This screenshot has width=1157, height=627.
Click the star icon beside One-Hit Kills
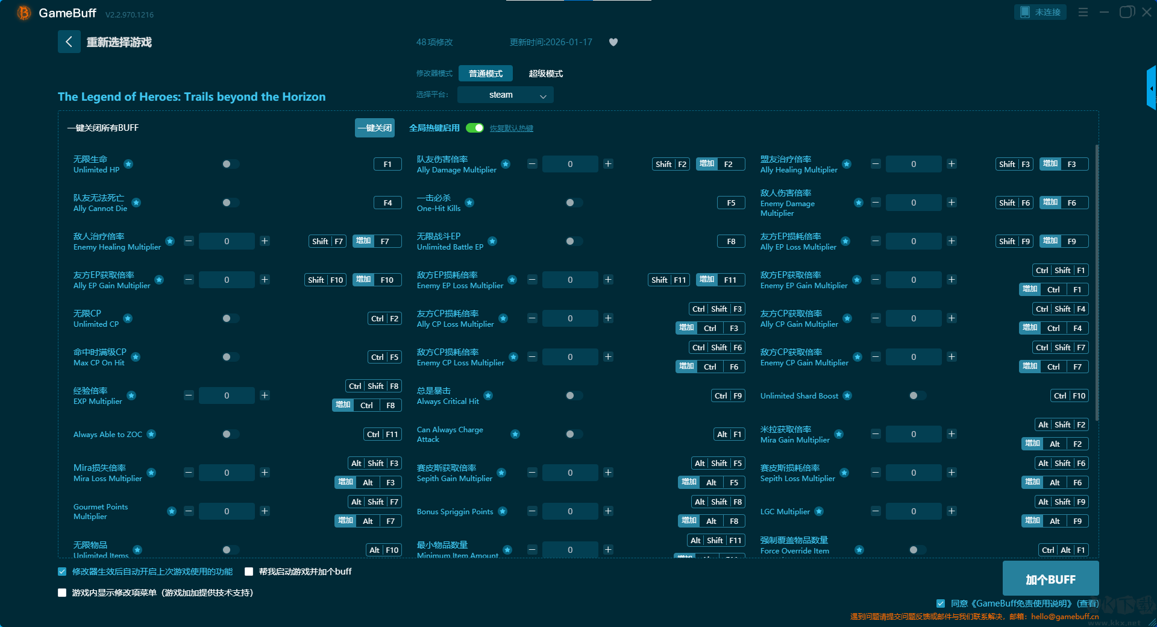tap(469, 203)
